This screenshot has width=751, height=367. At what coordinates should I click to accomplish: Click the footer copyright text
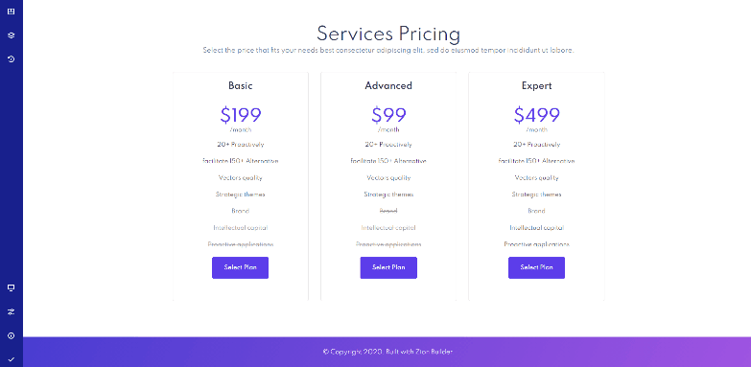pyautogui.click(x=387, y=352)
